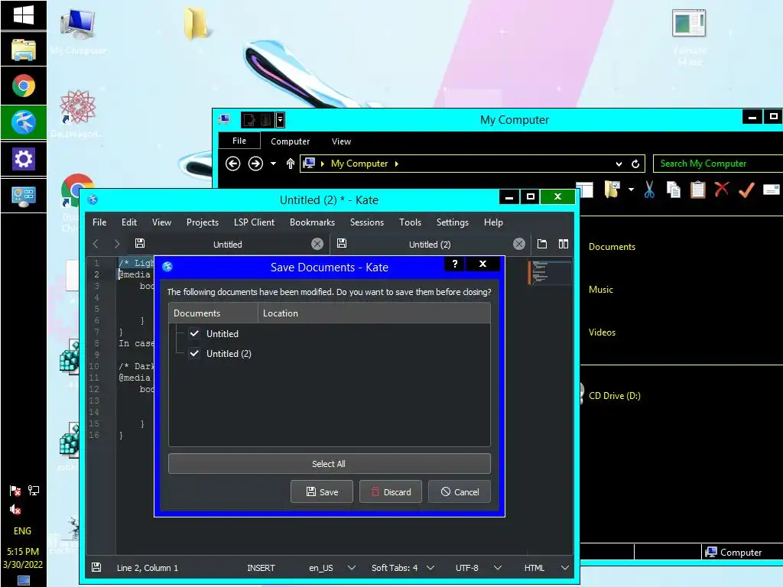Switch to the Untitled tab in Kate
This screenshot has height=587, width=783.
pos(228,244)
